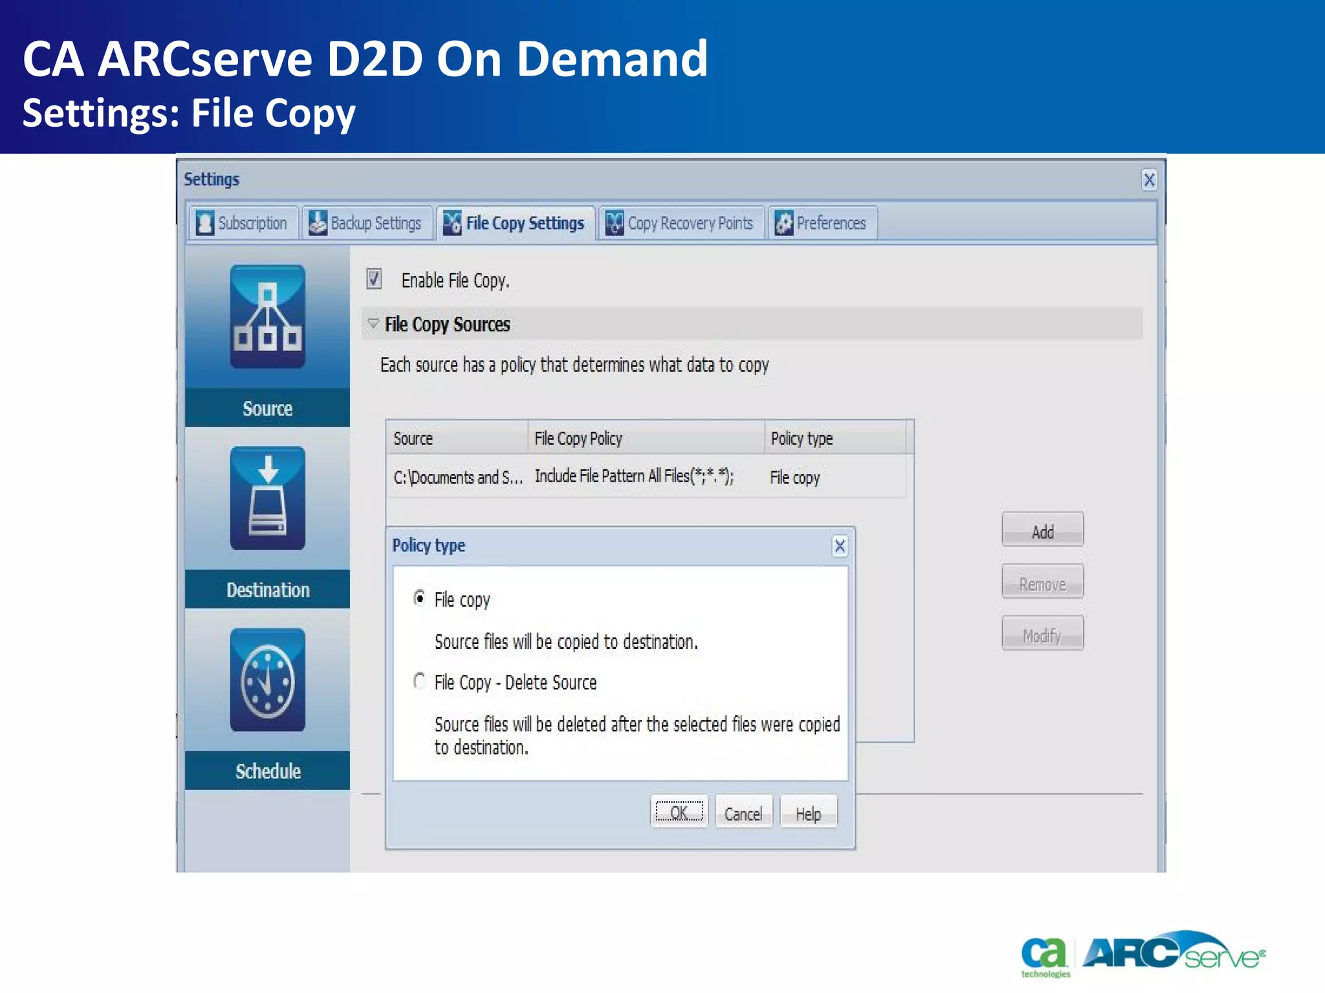Click 'Source files will be deleted' description text
Viewport: 1325px width, 993px height.
[637, 736]
